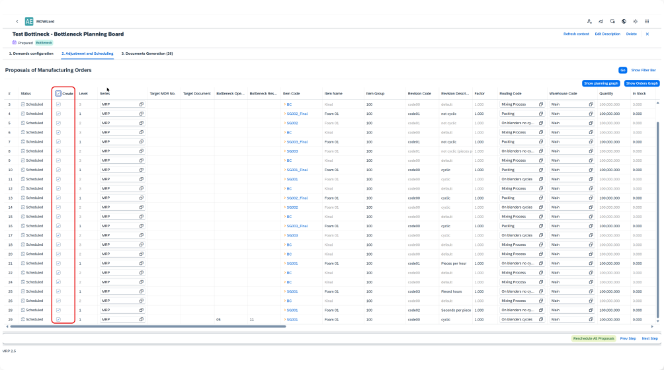Click Reschedule All Proposals button

(x=593, y=338)
